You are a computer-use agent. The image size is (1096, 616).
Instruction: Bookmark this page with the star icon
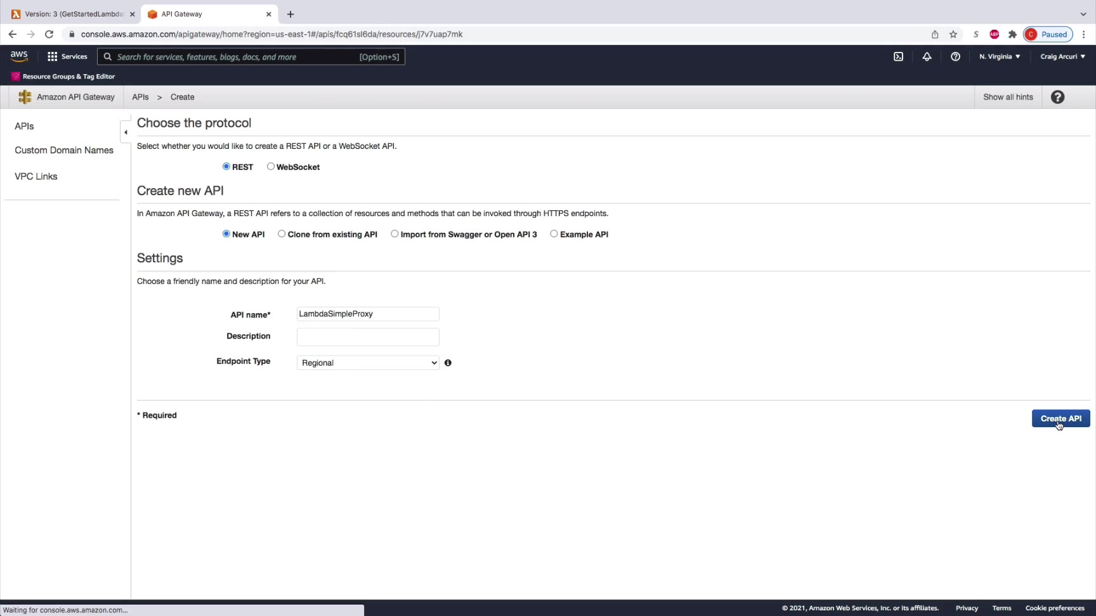tap(953, 34)
